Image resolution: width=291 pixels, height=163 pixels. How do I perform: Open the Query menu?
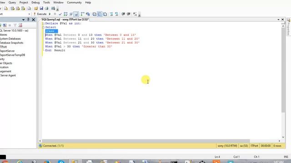[x=12, y=3]
